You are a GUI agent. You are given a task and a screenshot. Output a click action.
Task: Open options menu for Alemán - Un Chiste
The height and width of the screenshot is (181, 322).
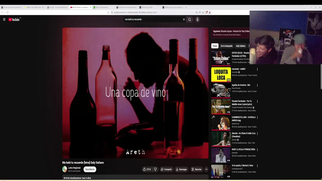tap(257, 134)
